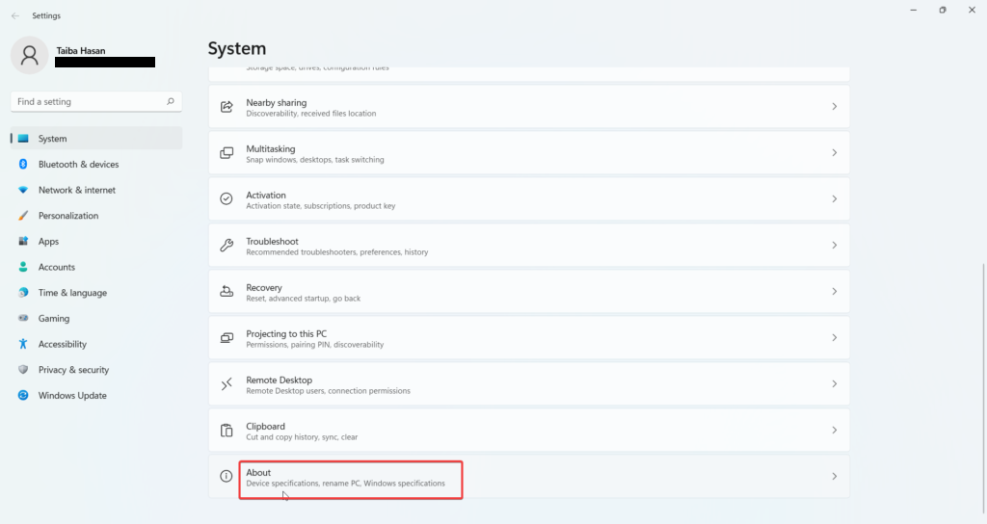Minimize the Settings window
Viewport: 987px width, 524px height.
[914, 10]
